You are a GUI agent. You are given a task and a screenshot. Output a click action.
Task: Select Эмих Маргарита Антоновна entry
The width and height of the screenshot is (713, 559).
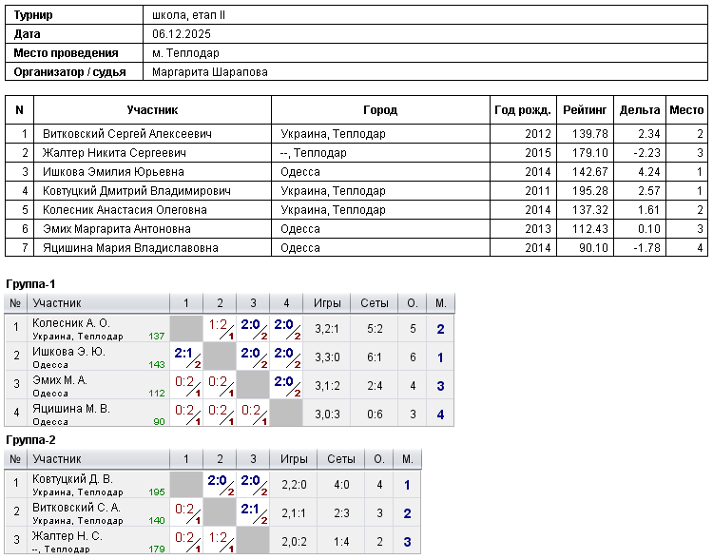116,229
